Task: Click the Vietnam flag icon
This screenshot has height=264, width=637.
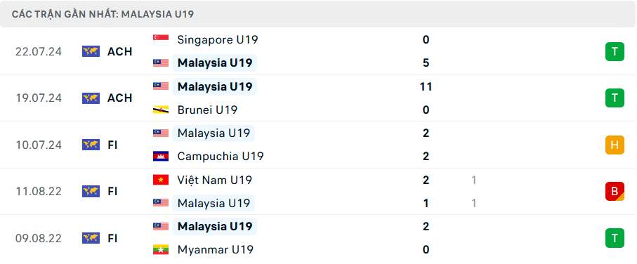Action: click(161, 180)
